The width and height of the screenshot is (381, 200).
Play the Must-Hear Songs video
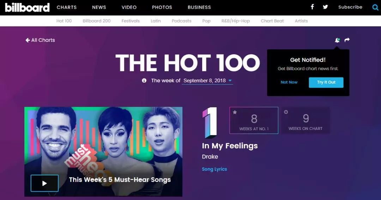coord(44,183)
